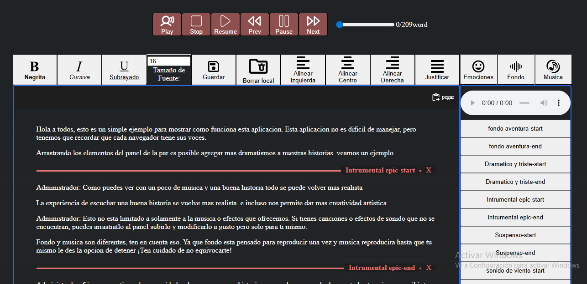Select the Suspenso-start sound item
The height and width of the screenshot is (284, 587).
[515, 235]
